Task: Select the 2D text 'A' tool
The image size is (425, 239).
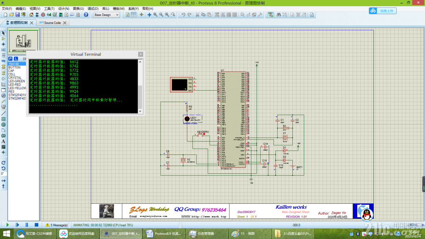Action: pos(3,141)
